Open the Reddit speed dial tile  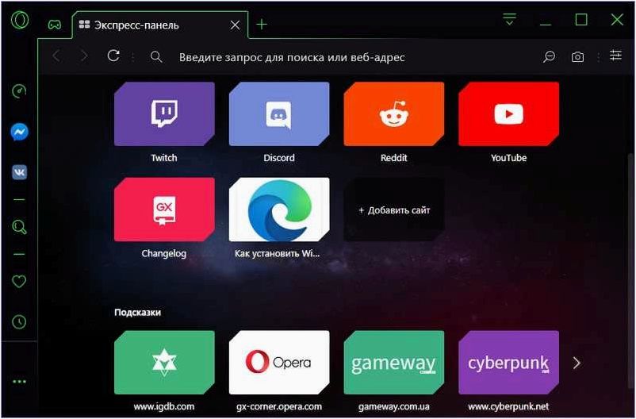pos(394,114)
